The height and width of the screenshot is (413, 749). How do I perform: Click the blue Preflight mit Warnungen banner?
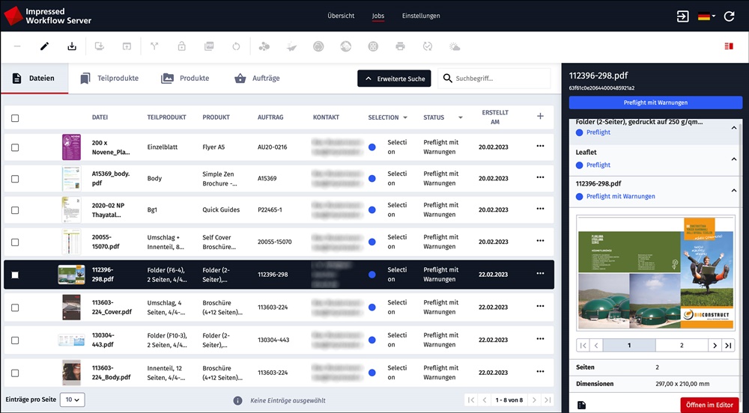pyautogui.click(x=655, y=103)
